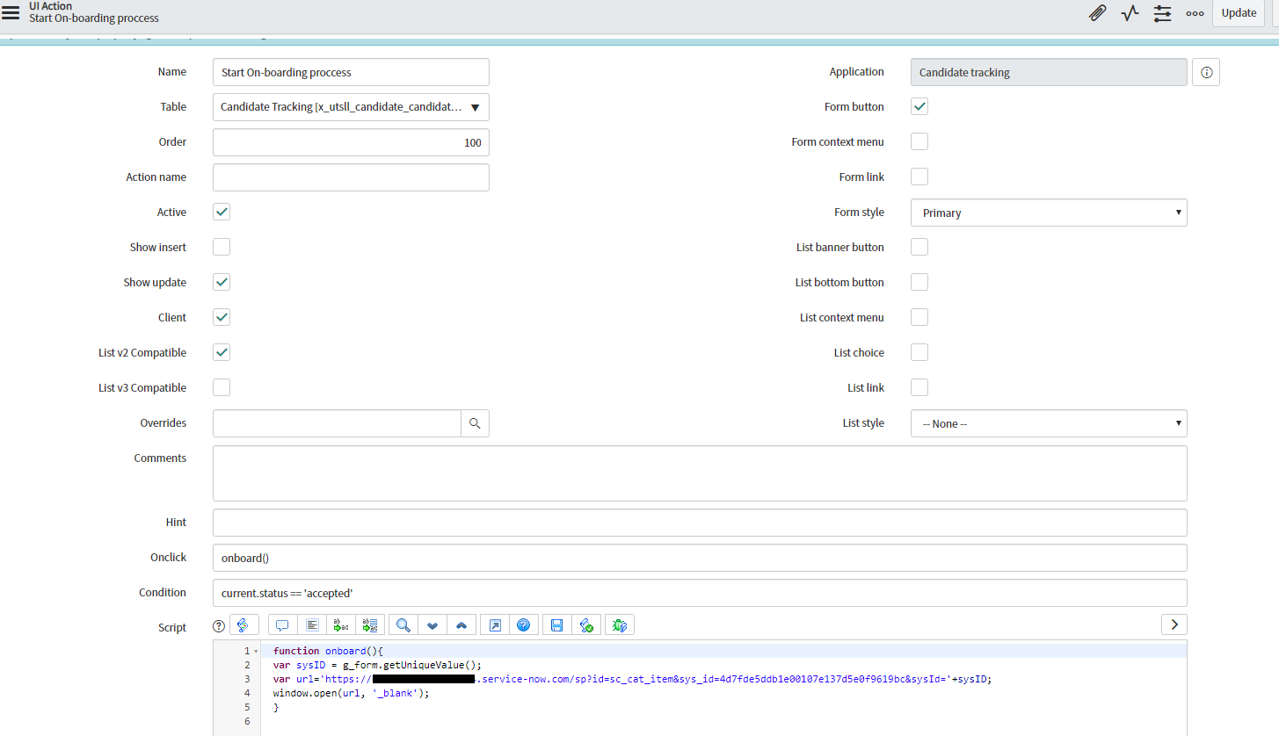Image resolution: width=1279 pixels, height=736 pixels.
Task: Toggle the syntax editor script icon
Action: point(243,625)
